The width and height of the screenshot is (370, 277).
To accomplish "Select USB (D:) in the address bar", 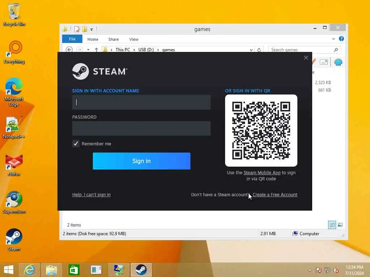I will (146, 50).
